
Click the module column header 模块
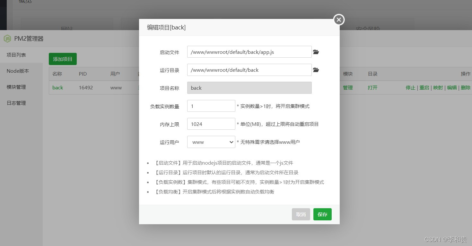[348, 74]
